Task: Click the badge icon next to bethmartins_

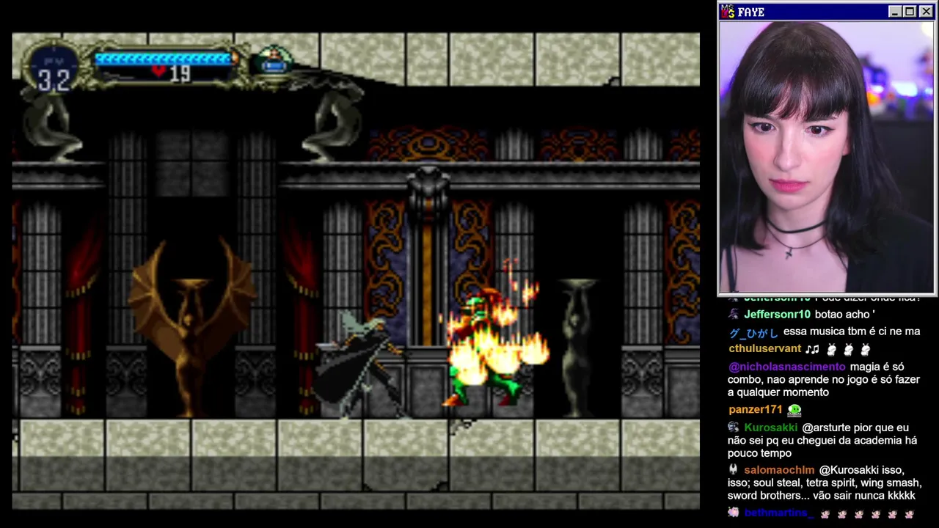Action: pyautogui.click(x=734, y=513)
